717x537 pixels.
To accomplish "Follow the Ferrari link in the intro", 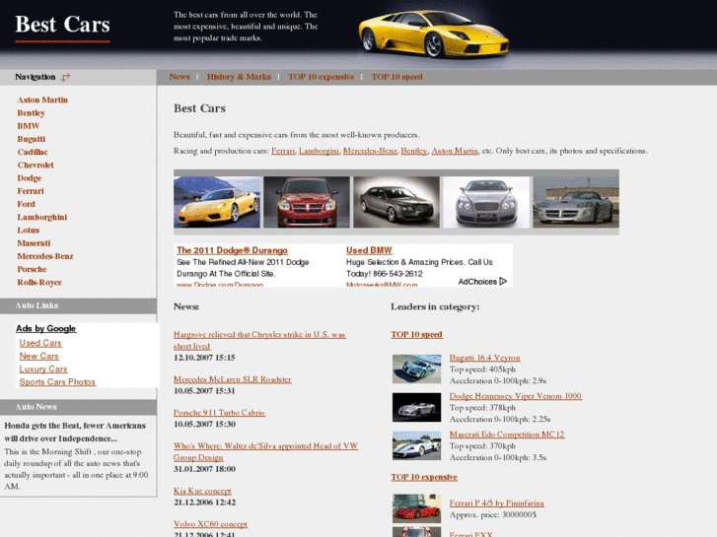I will coord(283,151).
